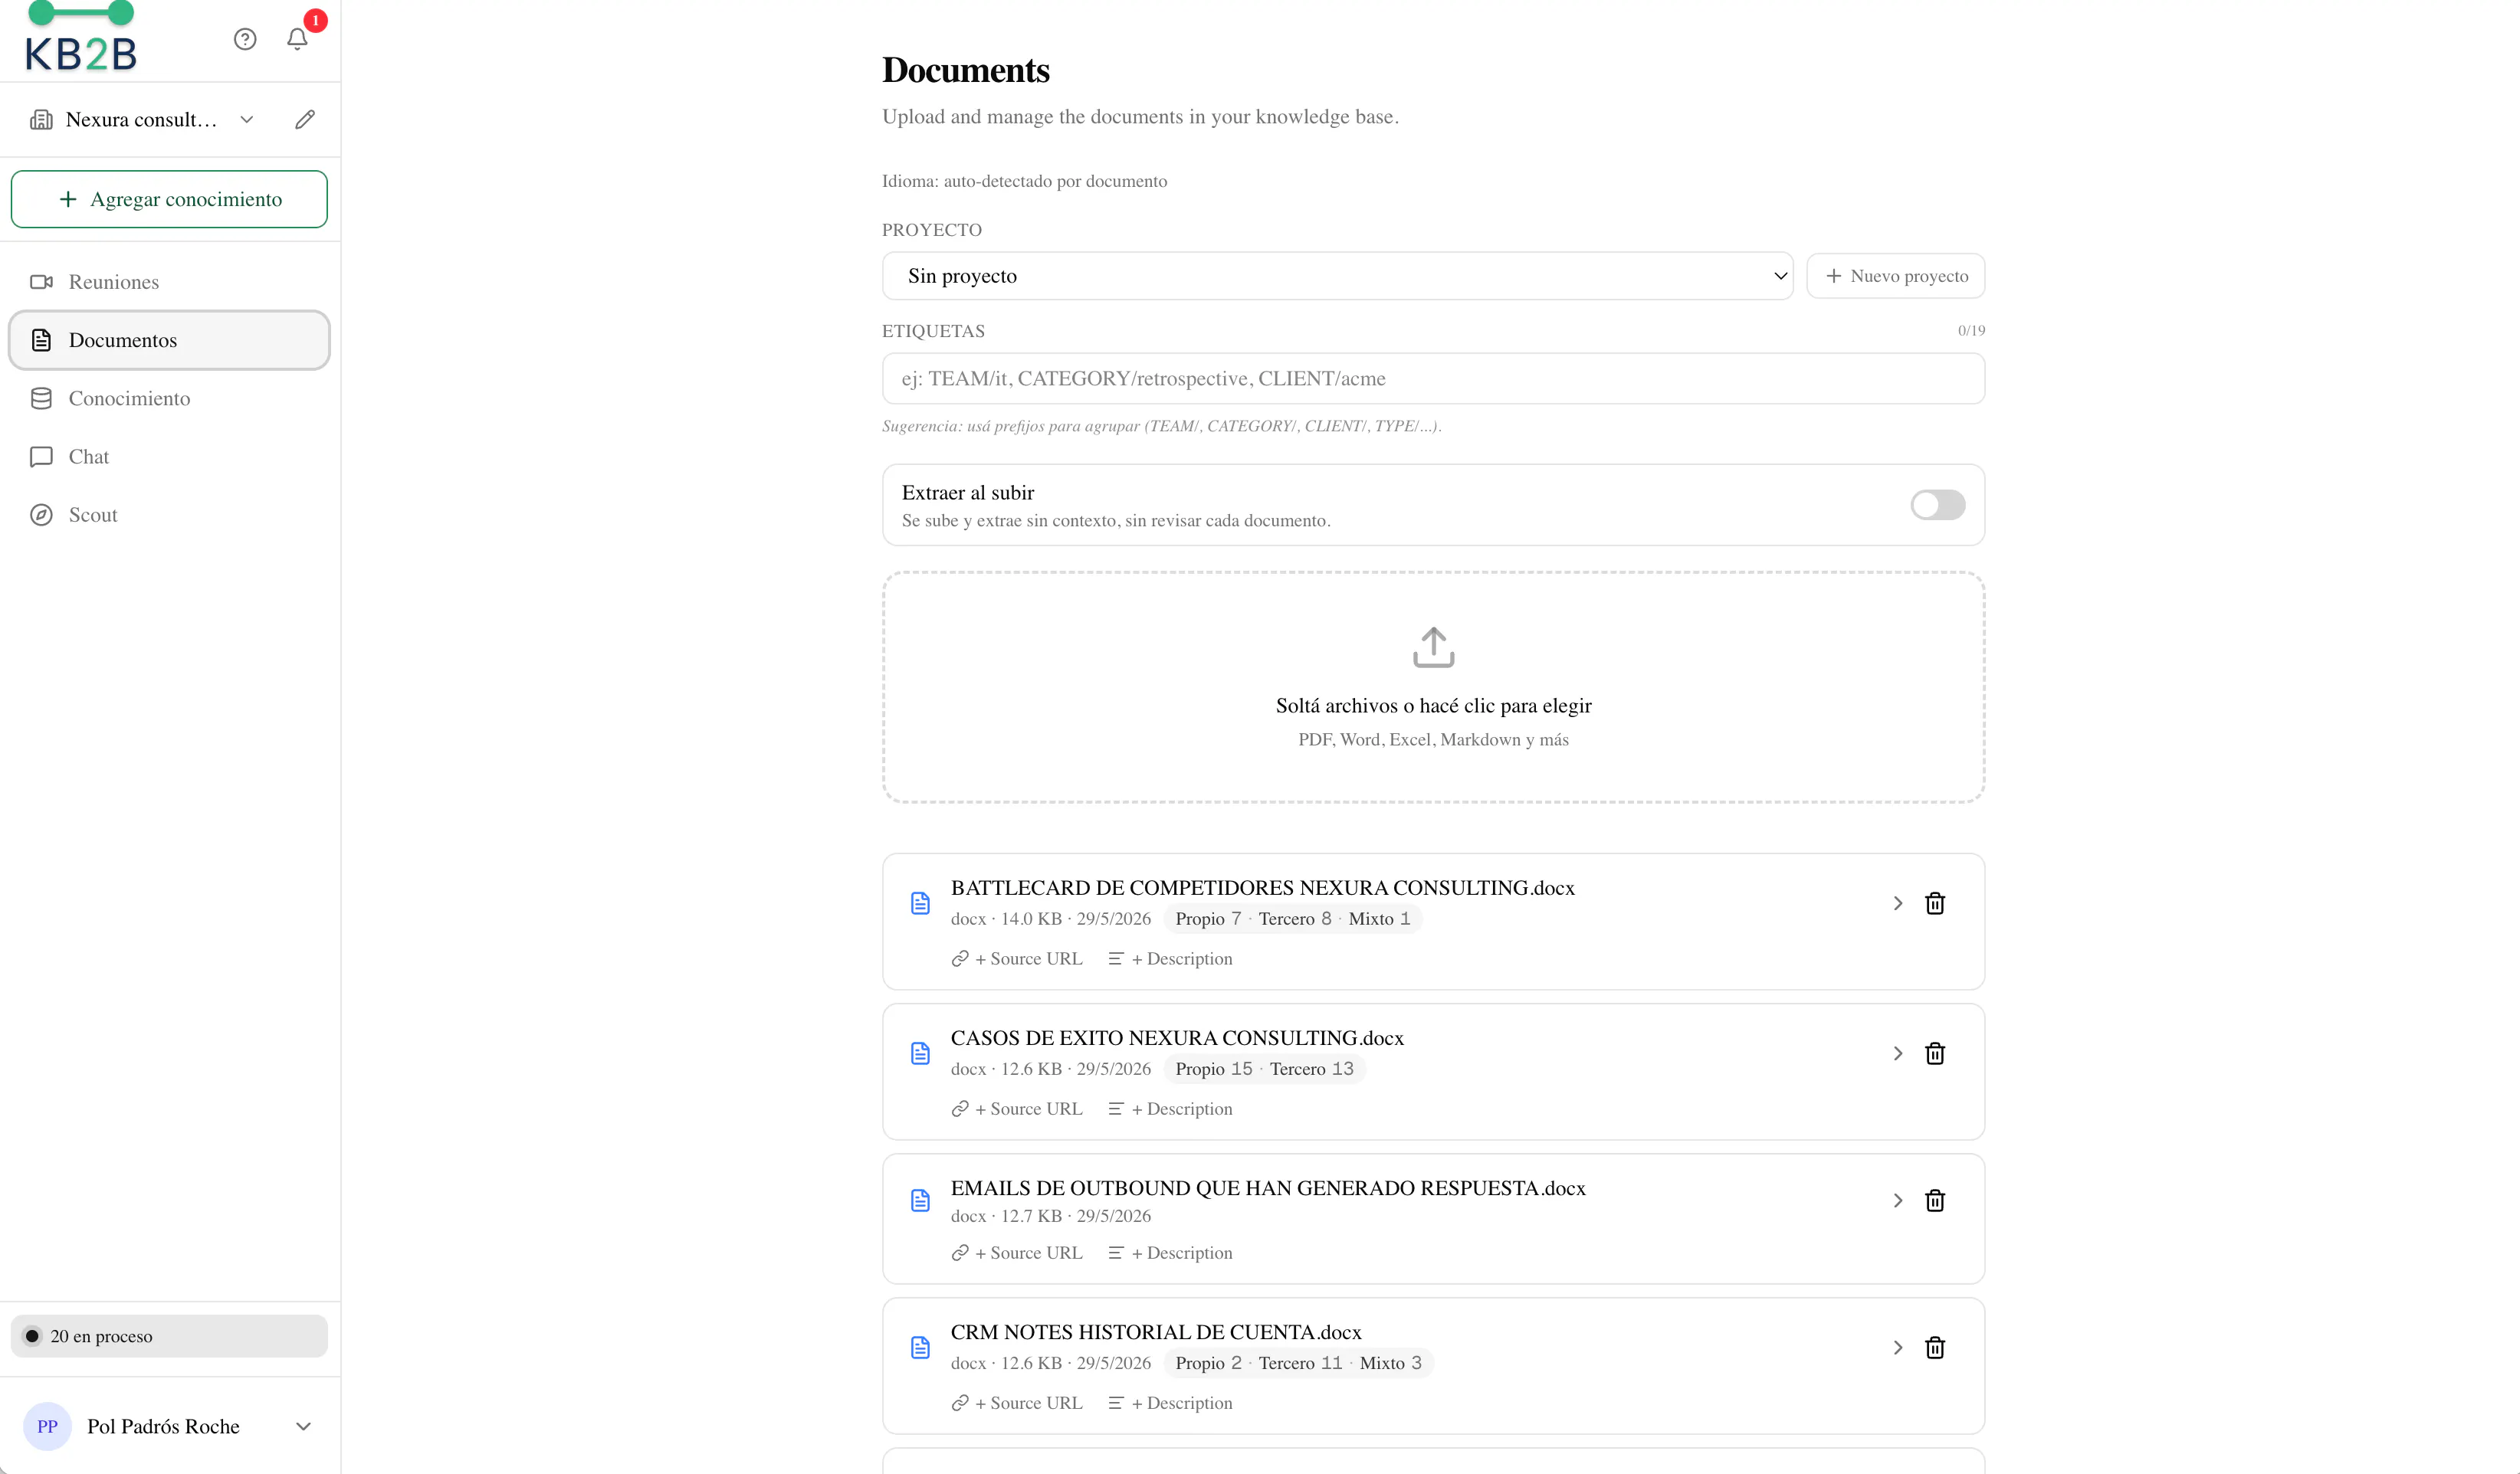Expand CRM NOTES HISTORIAL document chevron
Image resolution: width=2520 pixels, height=1474 pixels.
1897,1347
